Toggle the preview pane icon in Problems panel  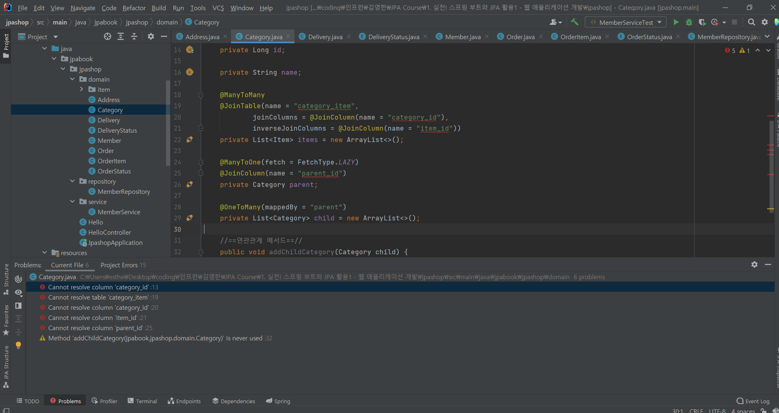(18, 306)
